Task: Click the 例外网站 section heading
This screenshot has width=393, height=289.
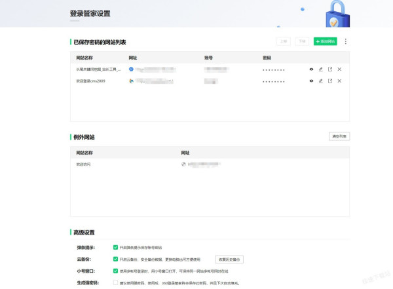Action: pyautogui.click(x=84, y=137)
